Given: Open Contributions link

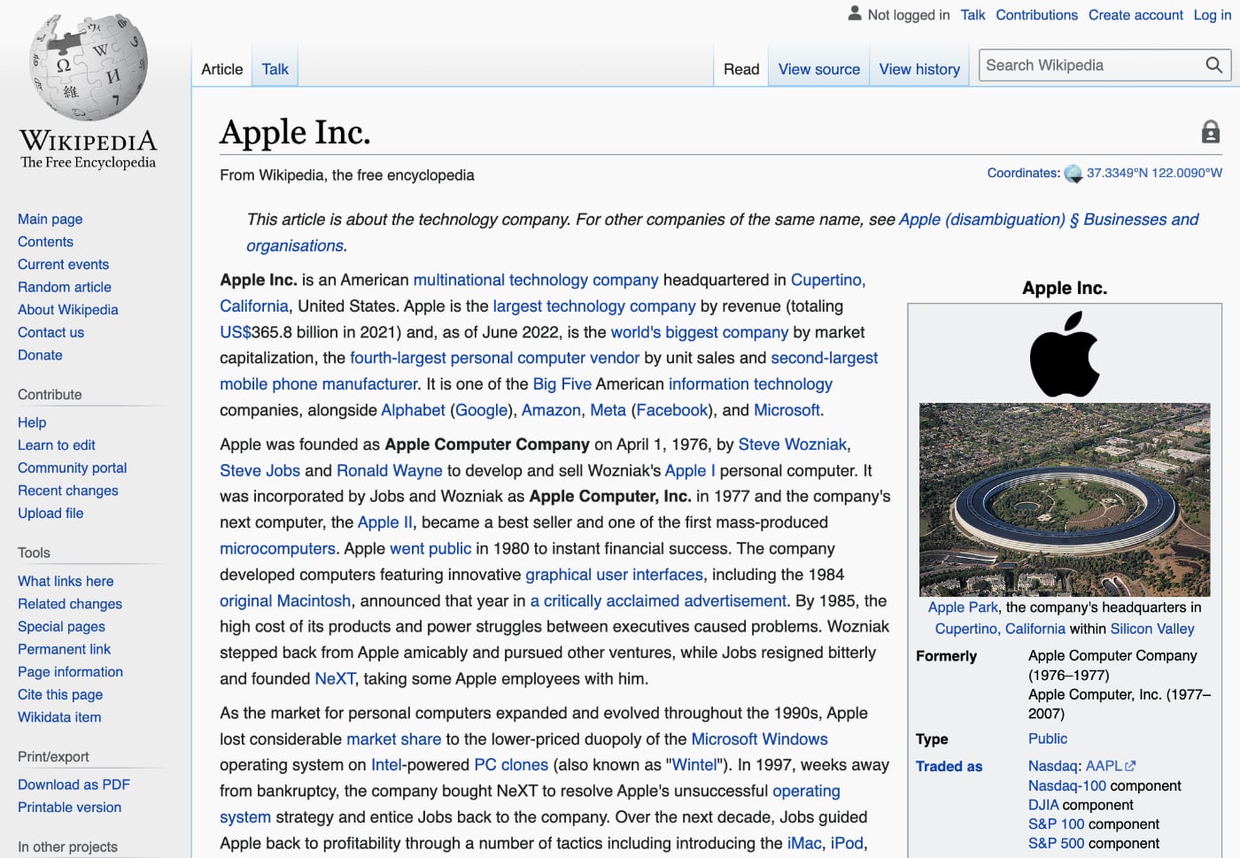Looking at the screenshot, I should (x=1036, y=15).
